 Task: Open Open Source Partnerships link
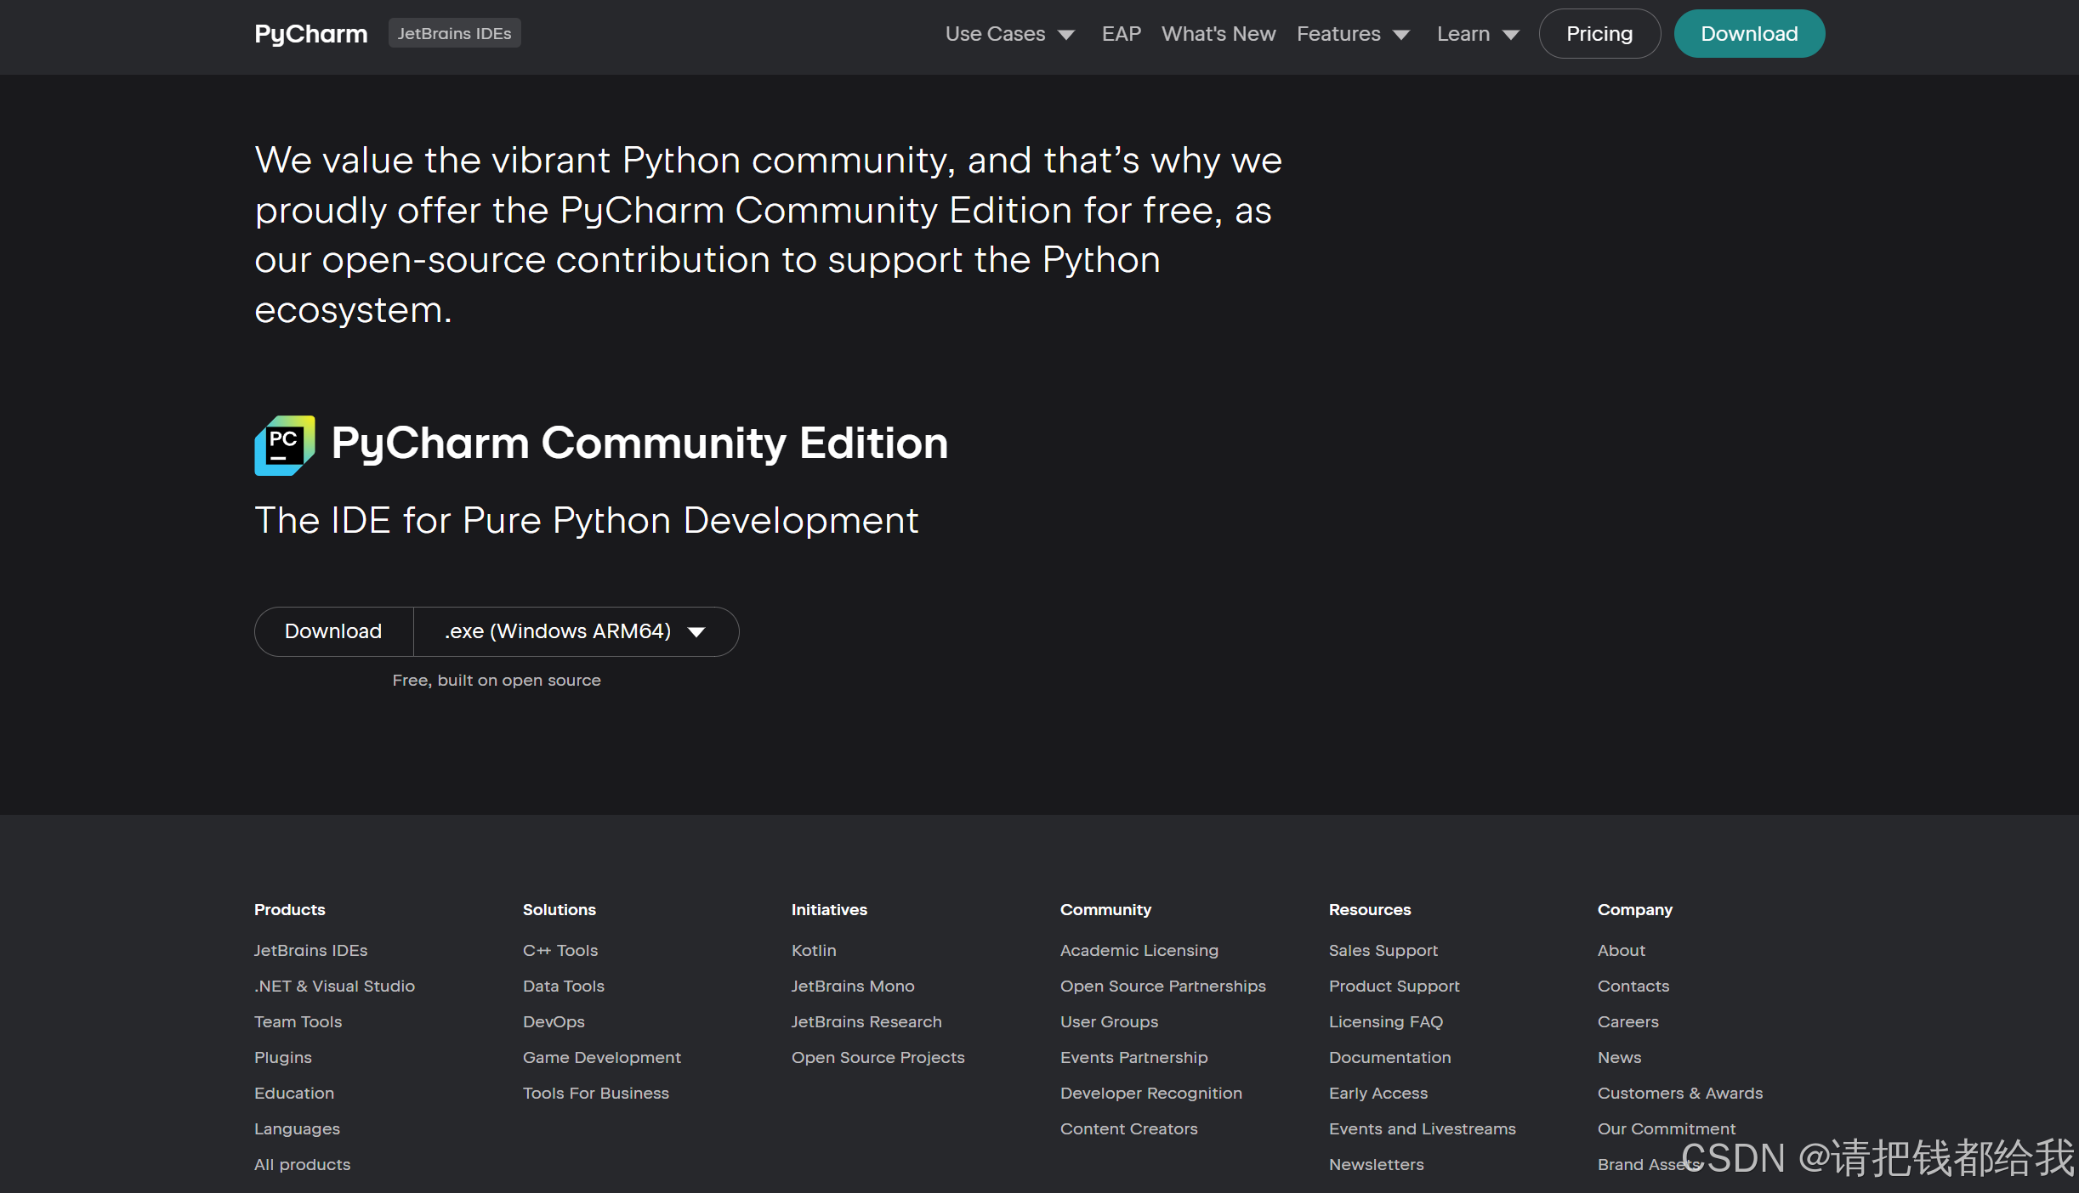[x=1162, y=986]
